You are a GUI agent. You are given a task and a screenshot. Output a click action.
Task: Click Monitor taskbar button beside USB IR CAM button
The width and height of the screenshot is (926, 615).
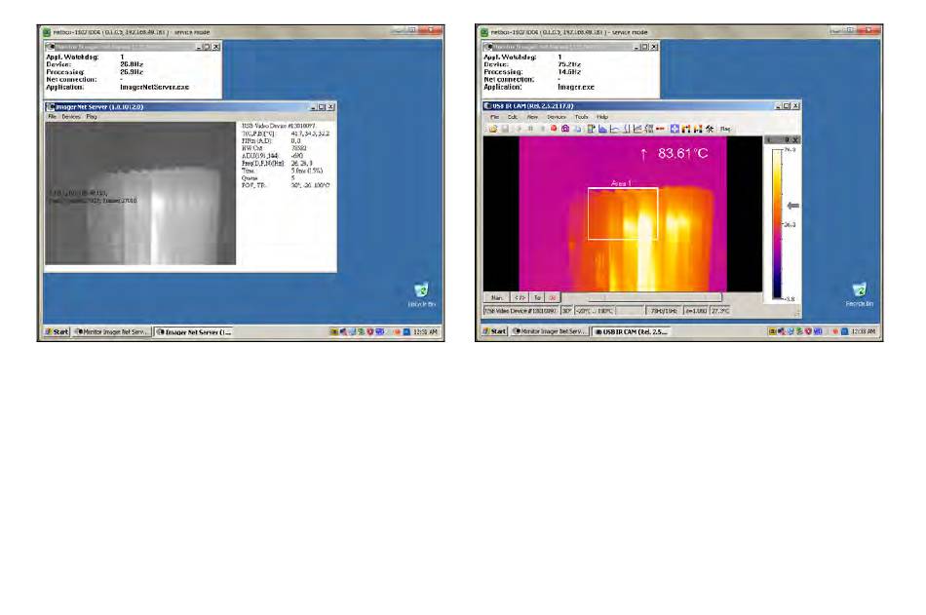pyautogui.click(x=550, y=332)
